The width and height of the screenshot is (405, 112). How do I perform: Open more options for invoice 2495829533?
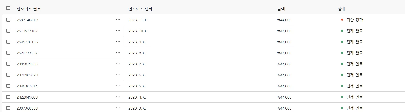[118, 64]
